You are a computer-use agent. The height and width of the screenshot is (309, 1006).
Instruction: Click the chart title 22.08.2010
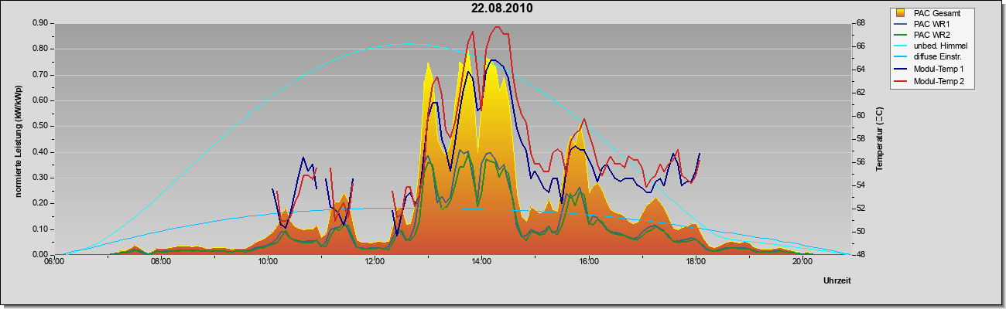[x=502, y=8]
